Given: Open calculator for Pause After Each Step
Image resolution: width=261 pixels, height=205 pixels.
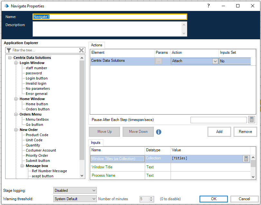Looking at the screenshot, I should 252,120.
